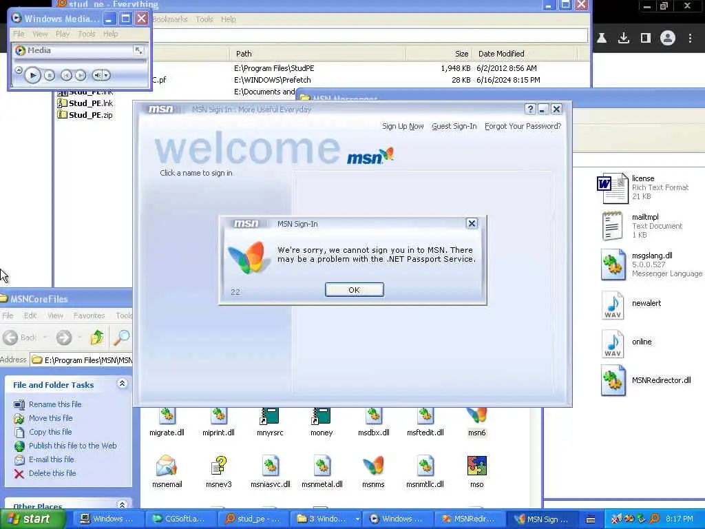Toggle mute speaker button in Media Player
Image resolution: width=705 pixels, height=529 pixels.
pyautogui.click(x=97, y=75)
